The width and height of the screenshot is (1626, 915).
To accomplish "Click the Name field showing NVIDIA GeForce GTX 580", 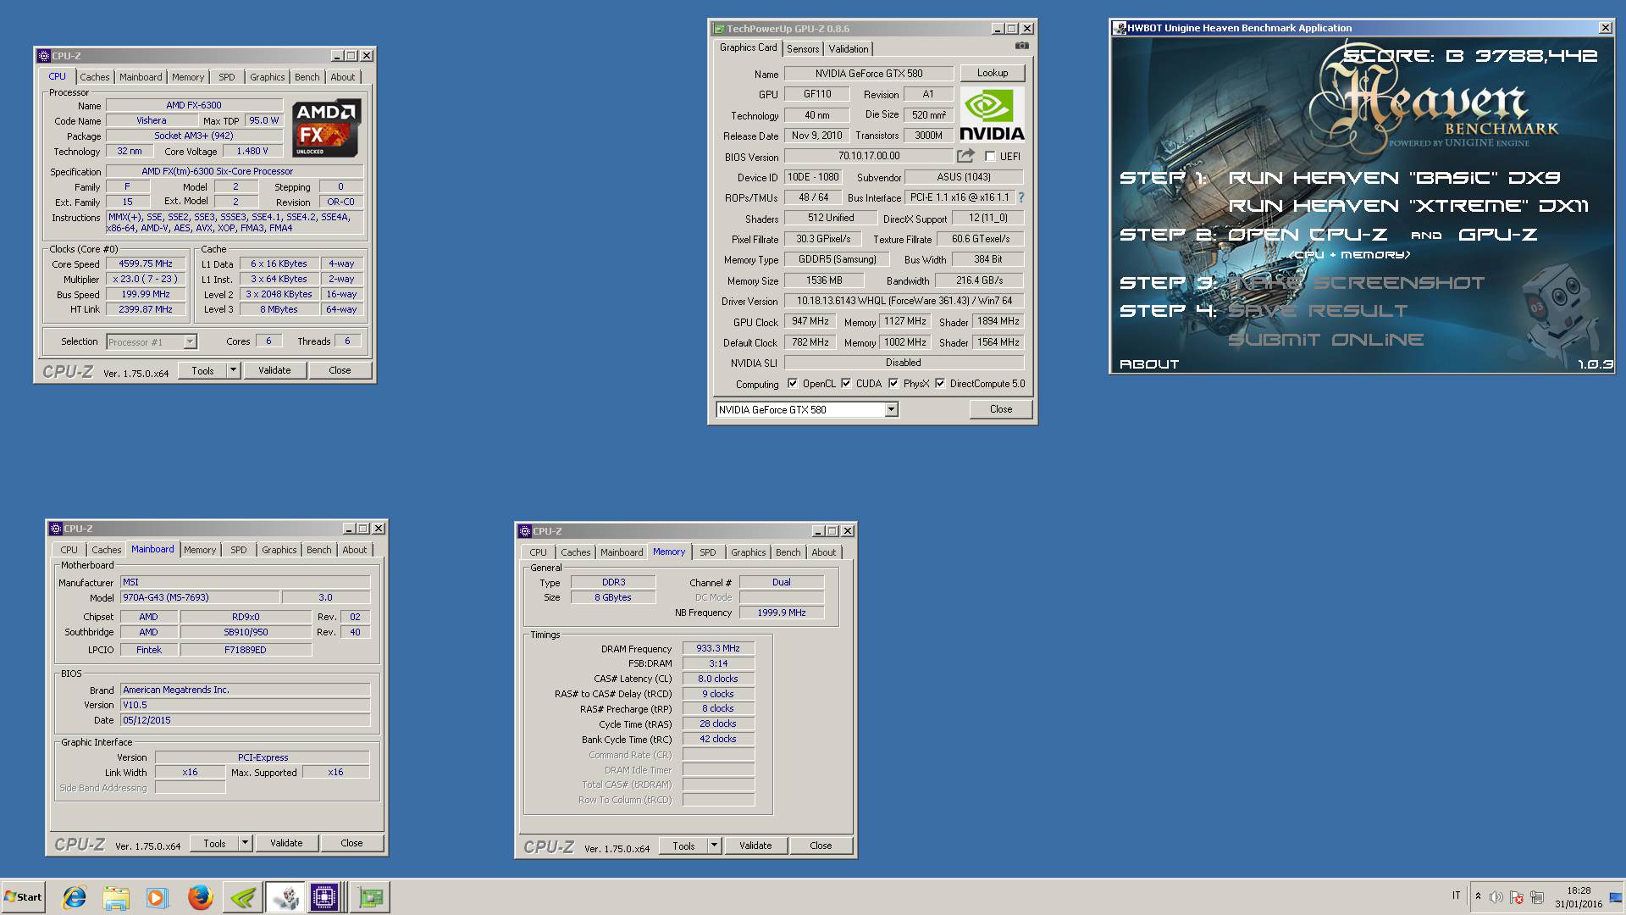I will point(869,74).
